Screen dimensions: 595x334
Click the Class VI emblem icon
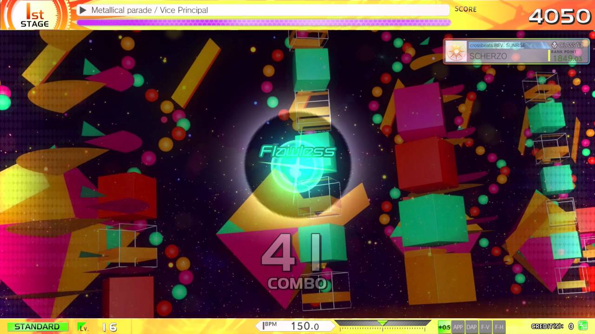click(554, 45)
